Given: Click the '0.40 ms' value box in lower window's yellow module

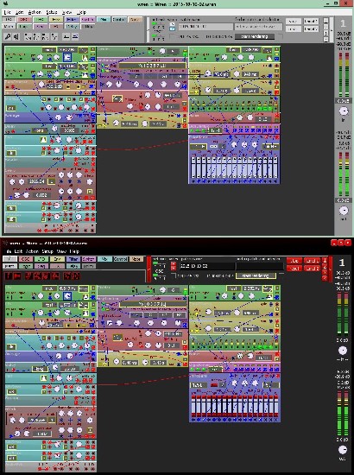Looking at the screenshot, I should pos(130,363).
